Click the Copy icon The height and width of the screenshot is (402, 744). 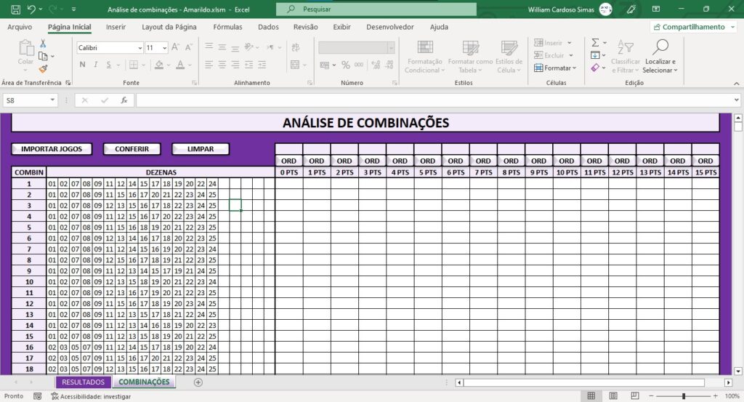[43, 57]
